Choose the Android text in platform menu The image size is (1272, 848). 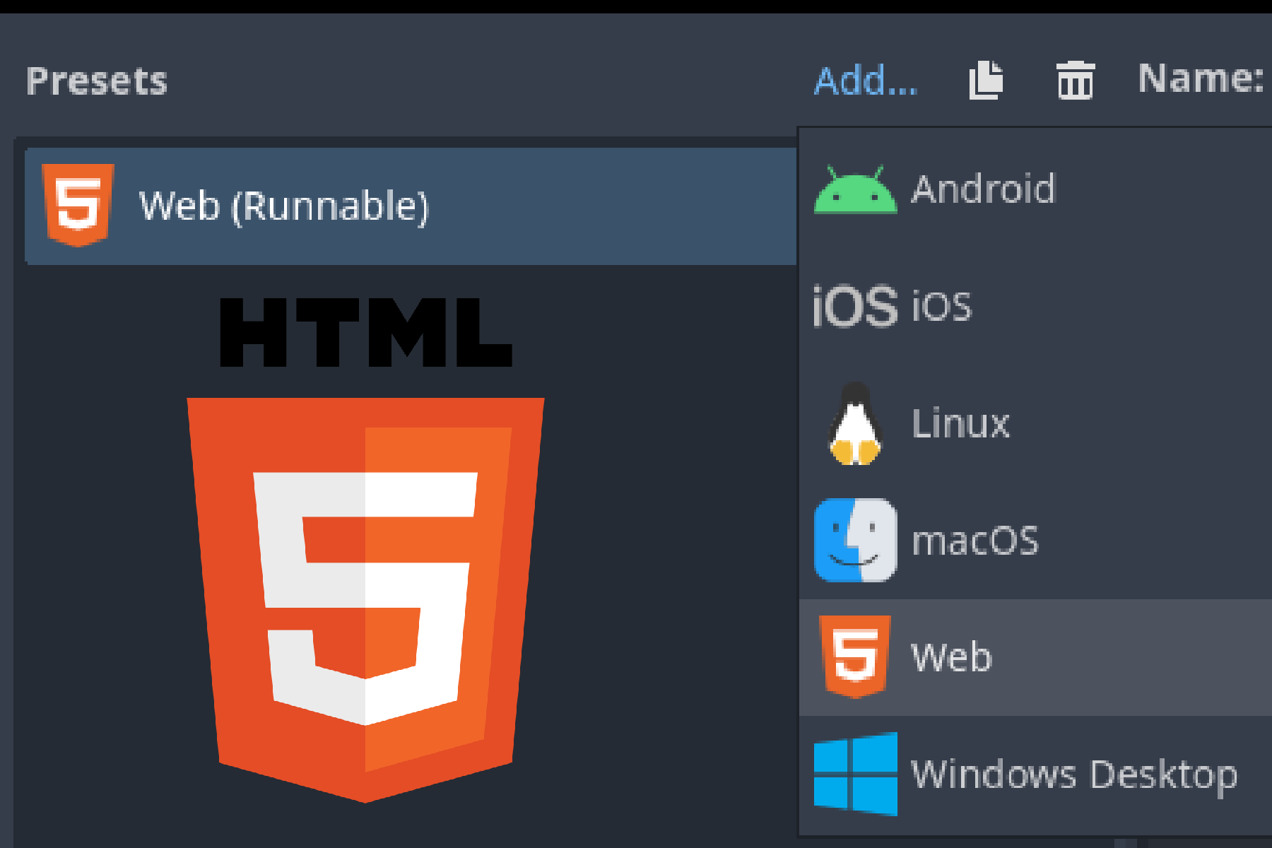[x=983, y=189]
